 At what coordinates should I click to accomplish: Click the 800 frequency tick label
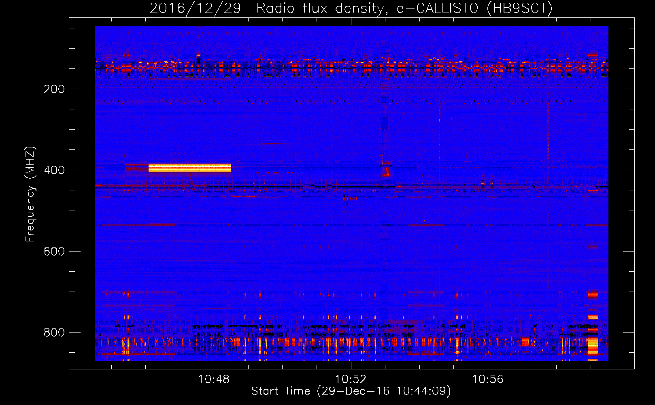point(54,333)
